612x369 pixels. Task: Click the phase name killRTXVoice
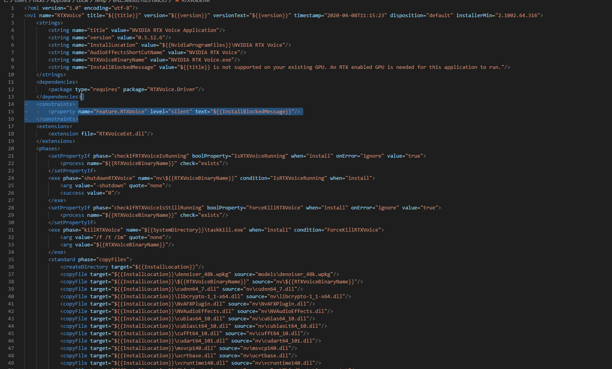[102, 230]
